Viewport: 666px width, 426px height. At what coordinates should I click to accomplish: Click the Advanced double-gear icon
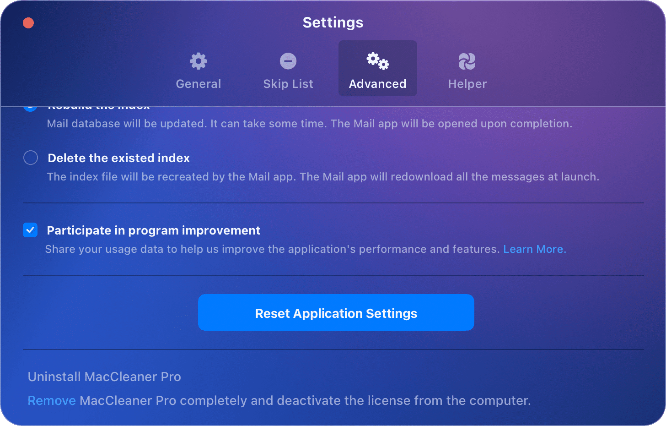(377, 60)
